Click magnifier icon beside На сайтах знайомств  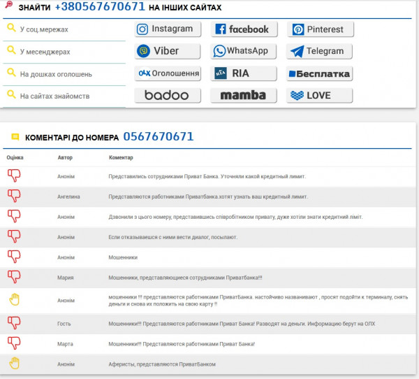click(x=11, y=94)
